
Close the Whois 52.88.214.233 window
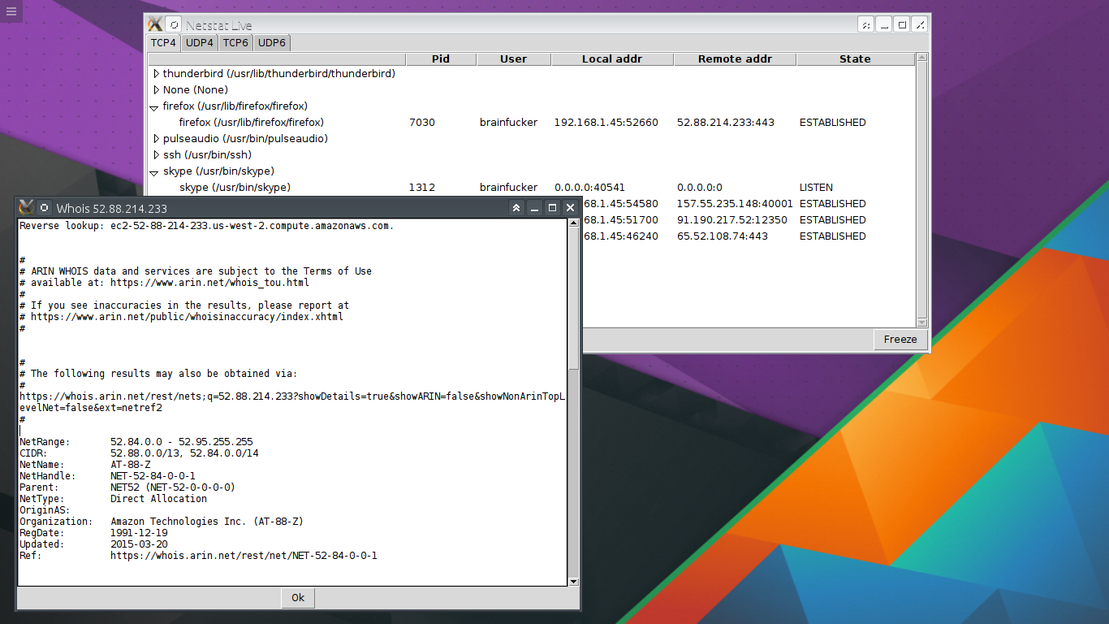(570, 208)
